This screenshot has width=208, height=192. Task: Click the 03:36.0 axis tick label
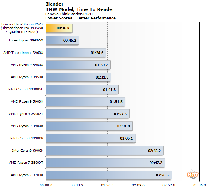pos(199,185)
